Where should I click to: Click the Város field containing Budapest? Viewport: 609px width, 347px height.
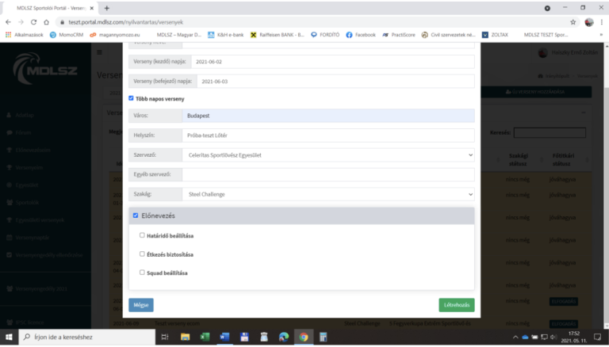pyautogui.click(x=327, y=116)
